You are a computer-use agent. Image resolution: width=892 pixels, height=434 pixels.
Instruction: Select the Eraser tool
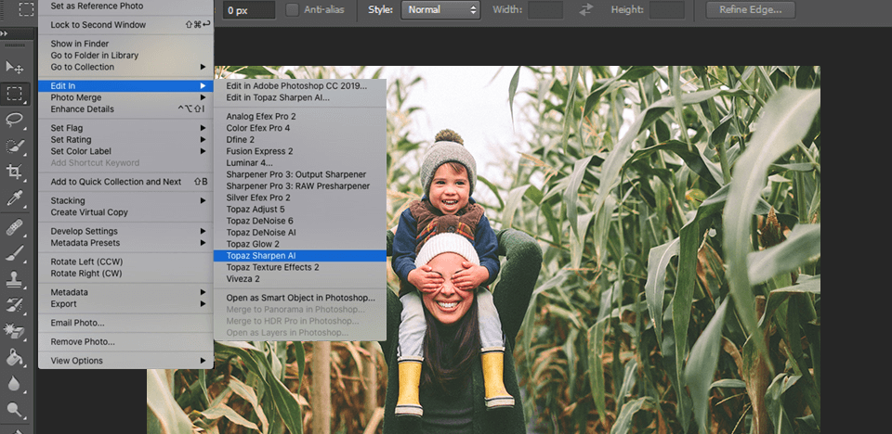point(14,332)
